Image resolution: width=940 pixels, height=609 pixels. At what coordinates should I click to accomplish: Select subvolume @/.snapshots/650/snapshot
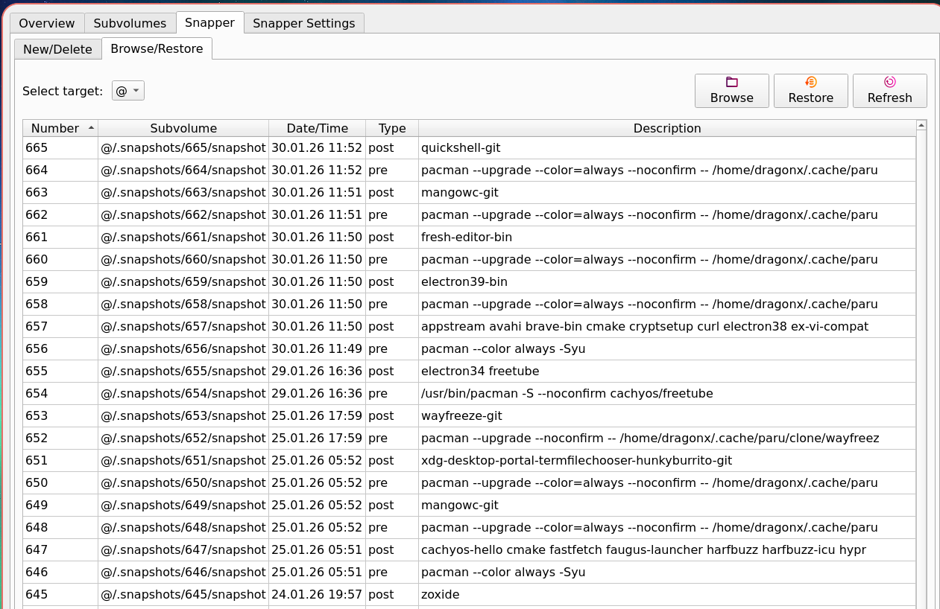click(x=183, y=482)
